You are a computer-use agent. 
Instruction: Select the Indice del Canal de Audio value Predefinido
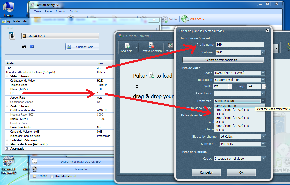click(105, 136)
